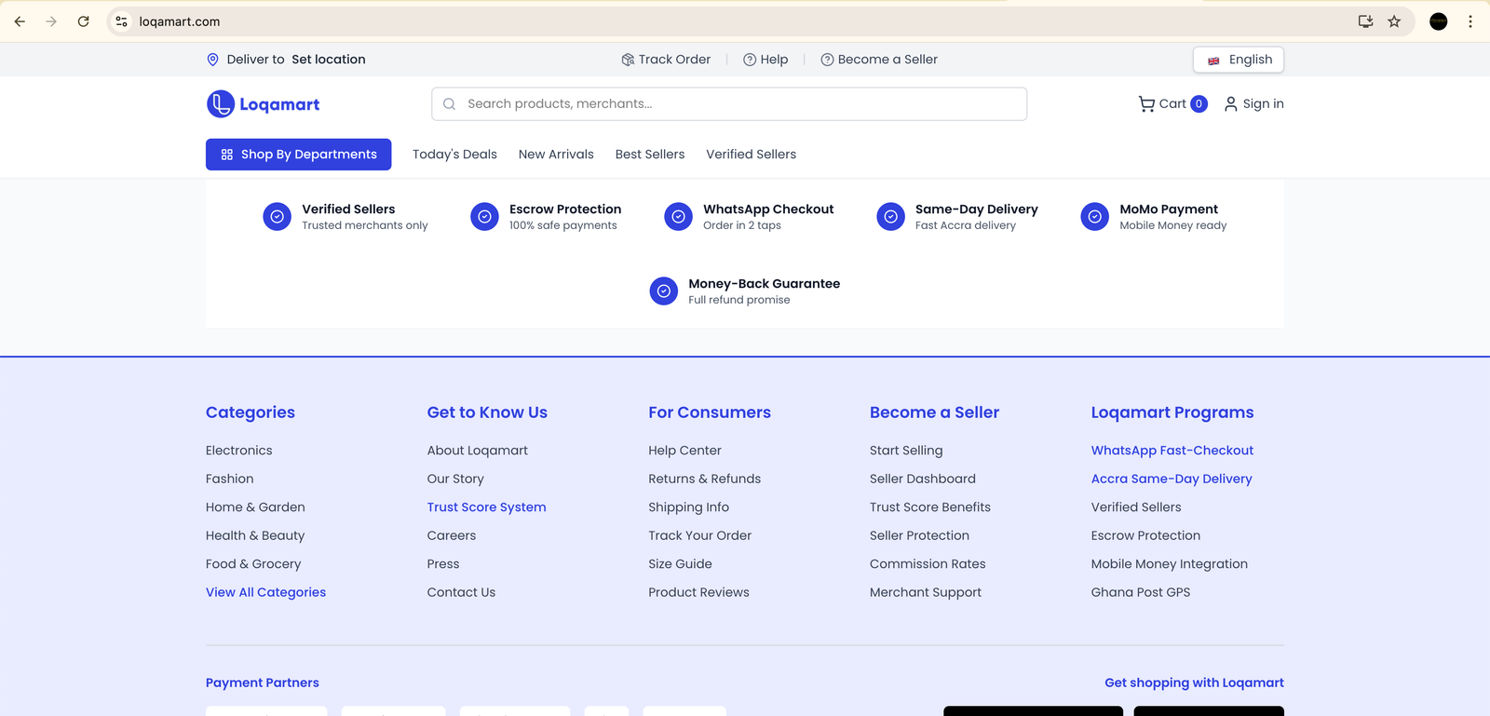Click the Escrow Protection checkmark badge
The height and width of the screenshot is (716, 1490).
484,217
